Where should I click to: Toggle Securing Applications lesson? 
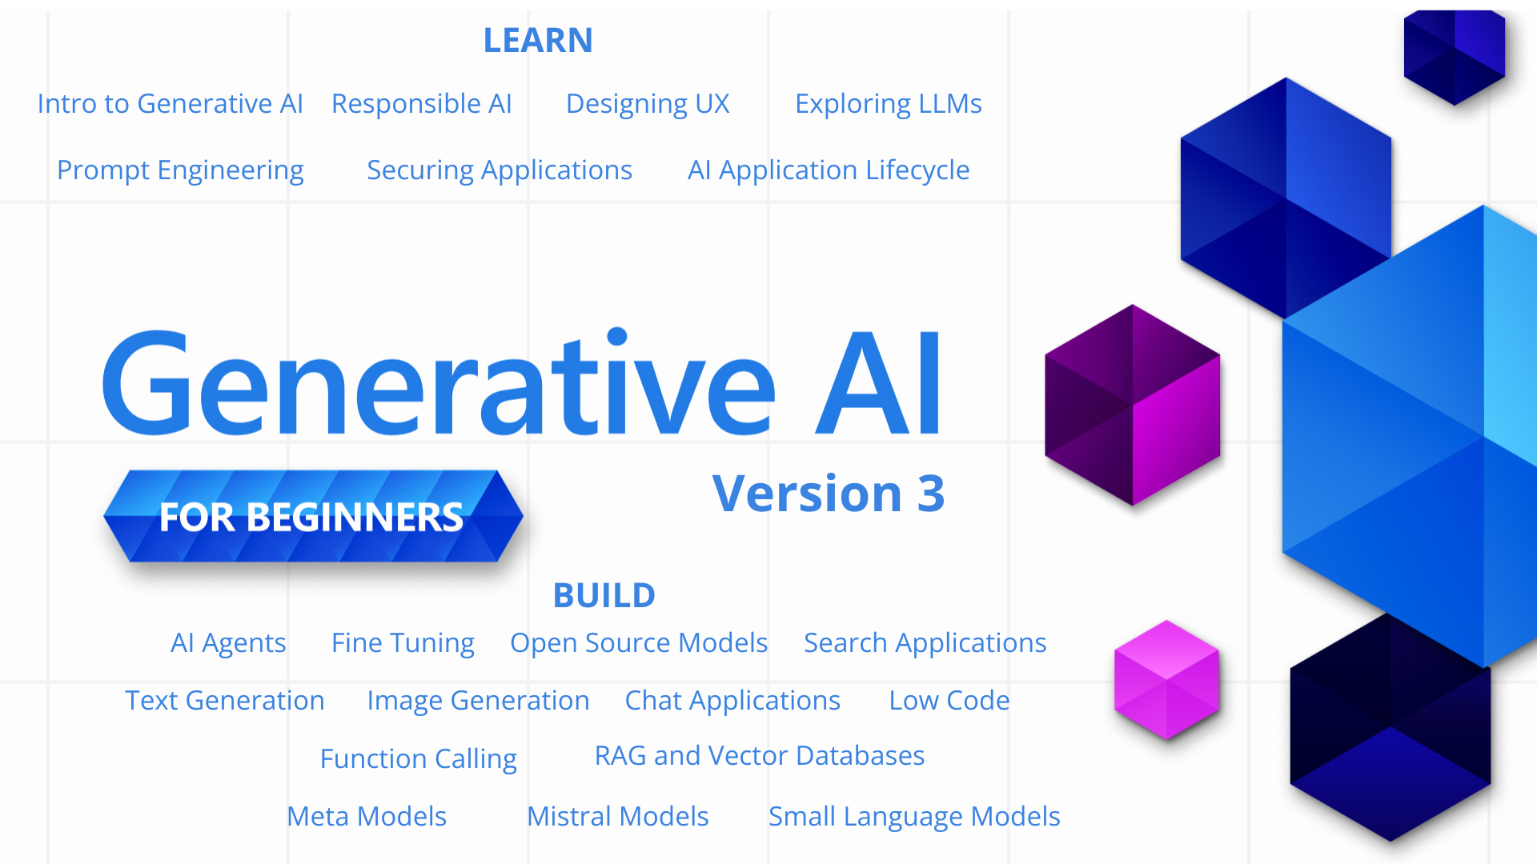point(498,169)
